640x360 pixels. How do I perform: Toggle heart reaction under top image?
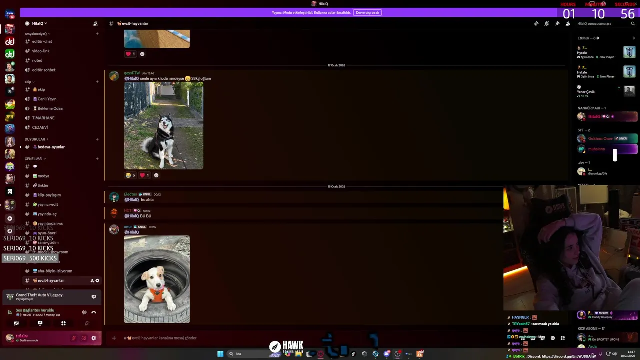click(x=130, y=54)
